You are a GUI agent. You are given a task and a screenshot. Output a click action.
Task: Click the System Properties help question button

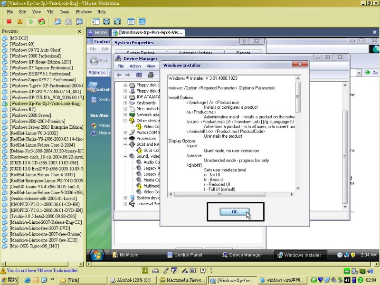pyautogui.click(x=244, y=41)
